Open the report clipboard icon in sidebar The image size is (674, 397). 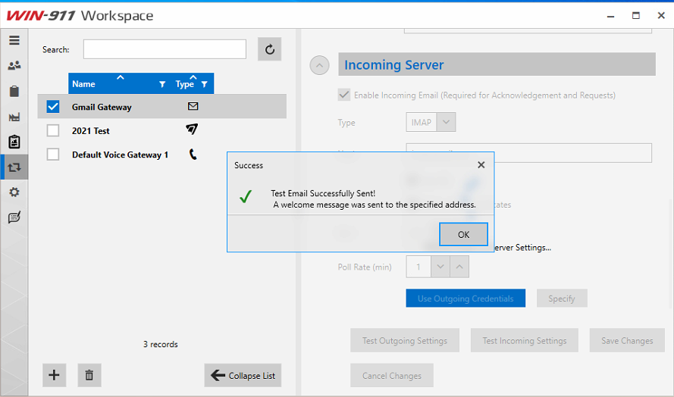point(14,142)
